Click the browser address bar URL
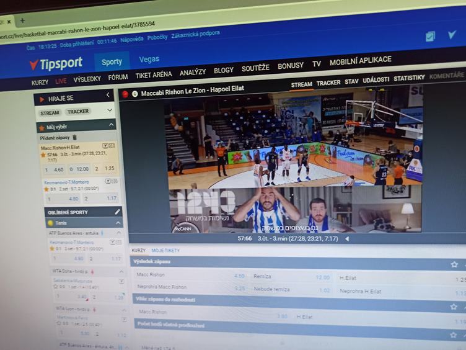This screenshot has width=466, height=350. (77, 30)
